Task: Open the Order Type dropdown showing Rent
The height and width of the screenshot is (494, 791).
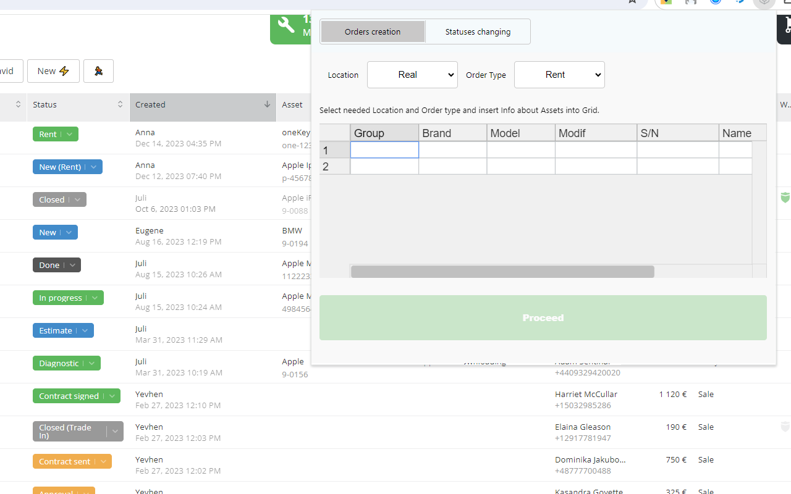Action: pos(559,75)
